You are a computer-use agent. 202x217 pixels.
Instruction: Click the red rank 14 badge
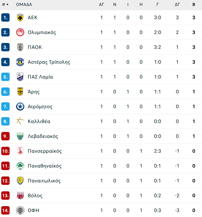click(x=5, y=211)
